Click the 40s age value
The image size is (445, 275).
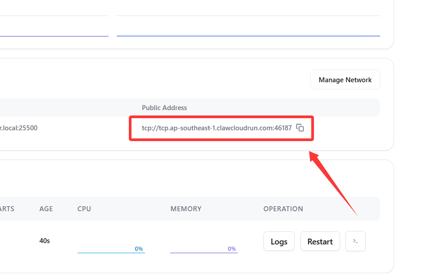45,241
